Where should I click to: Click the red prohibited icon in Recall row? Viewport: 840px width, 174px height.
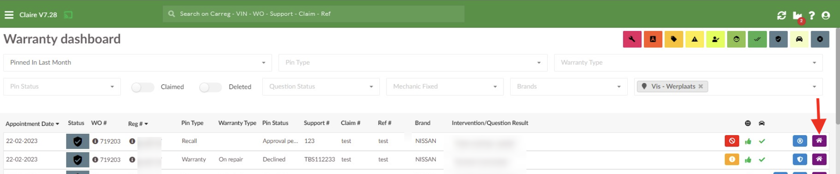tap(732, 141)
